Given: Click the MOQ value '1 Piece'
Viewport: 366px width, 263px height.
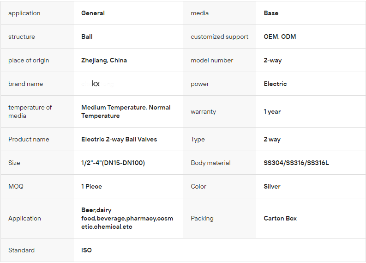Looking at the screenshot, I should (x=91, y=187).
